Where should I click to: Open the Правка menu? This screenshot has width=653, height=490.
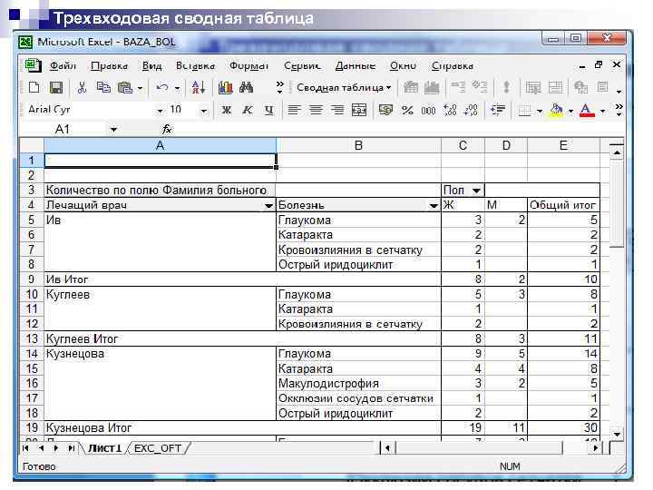coord(109,66)
